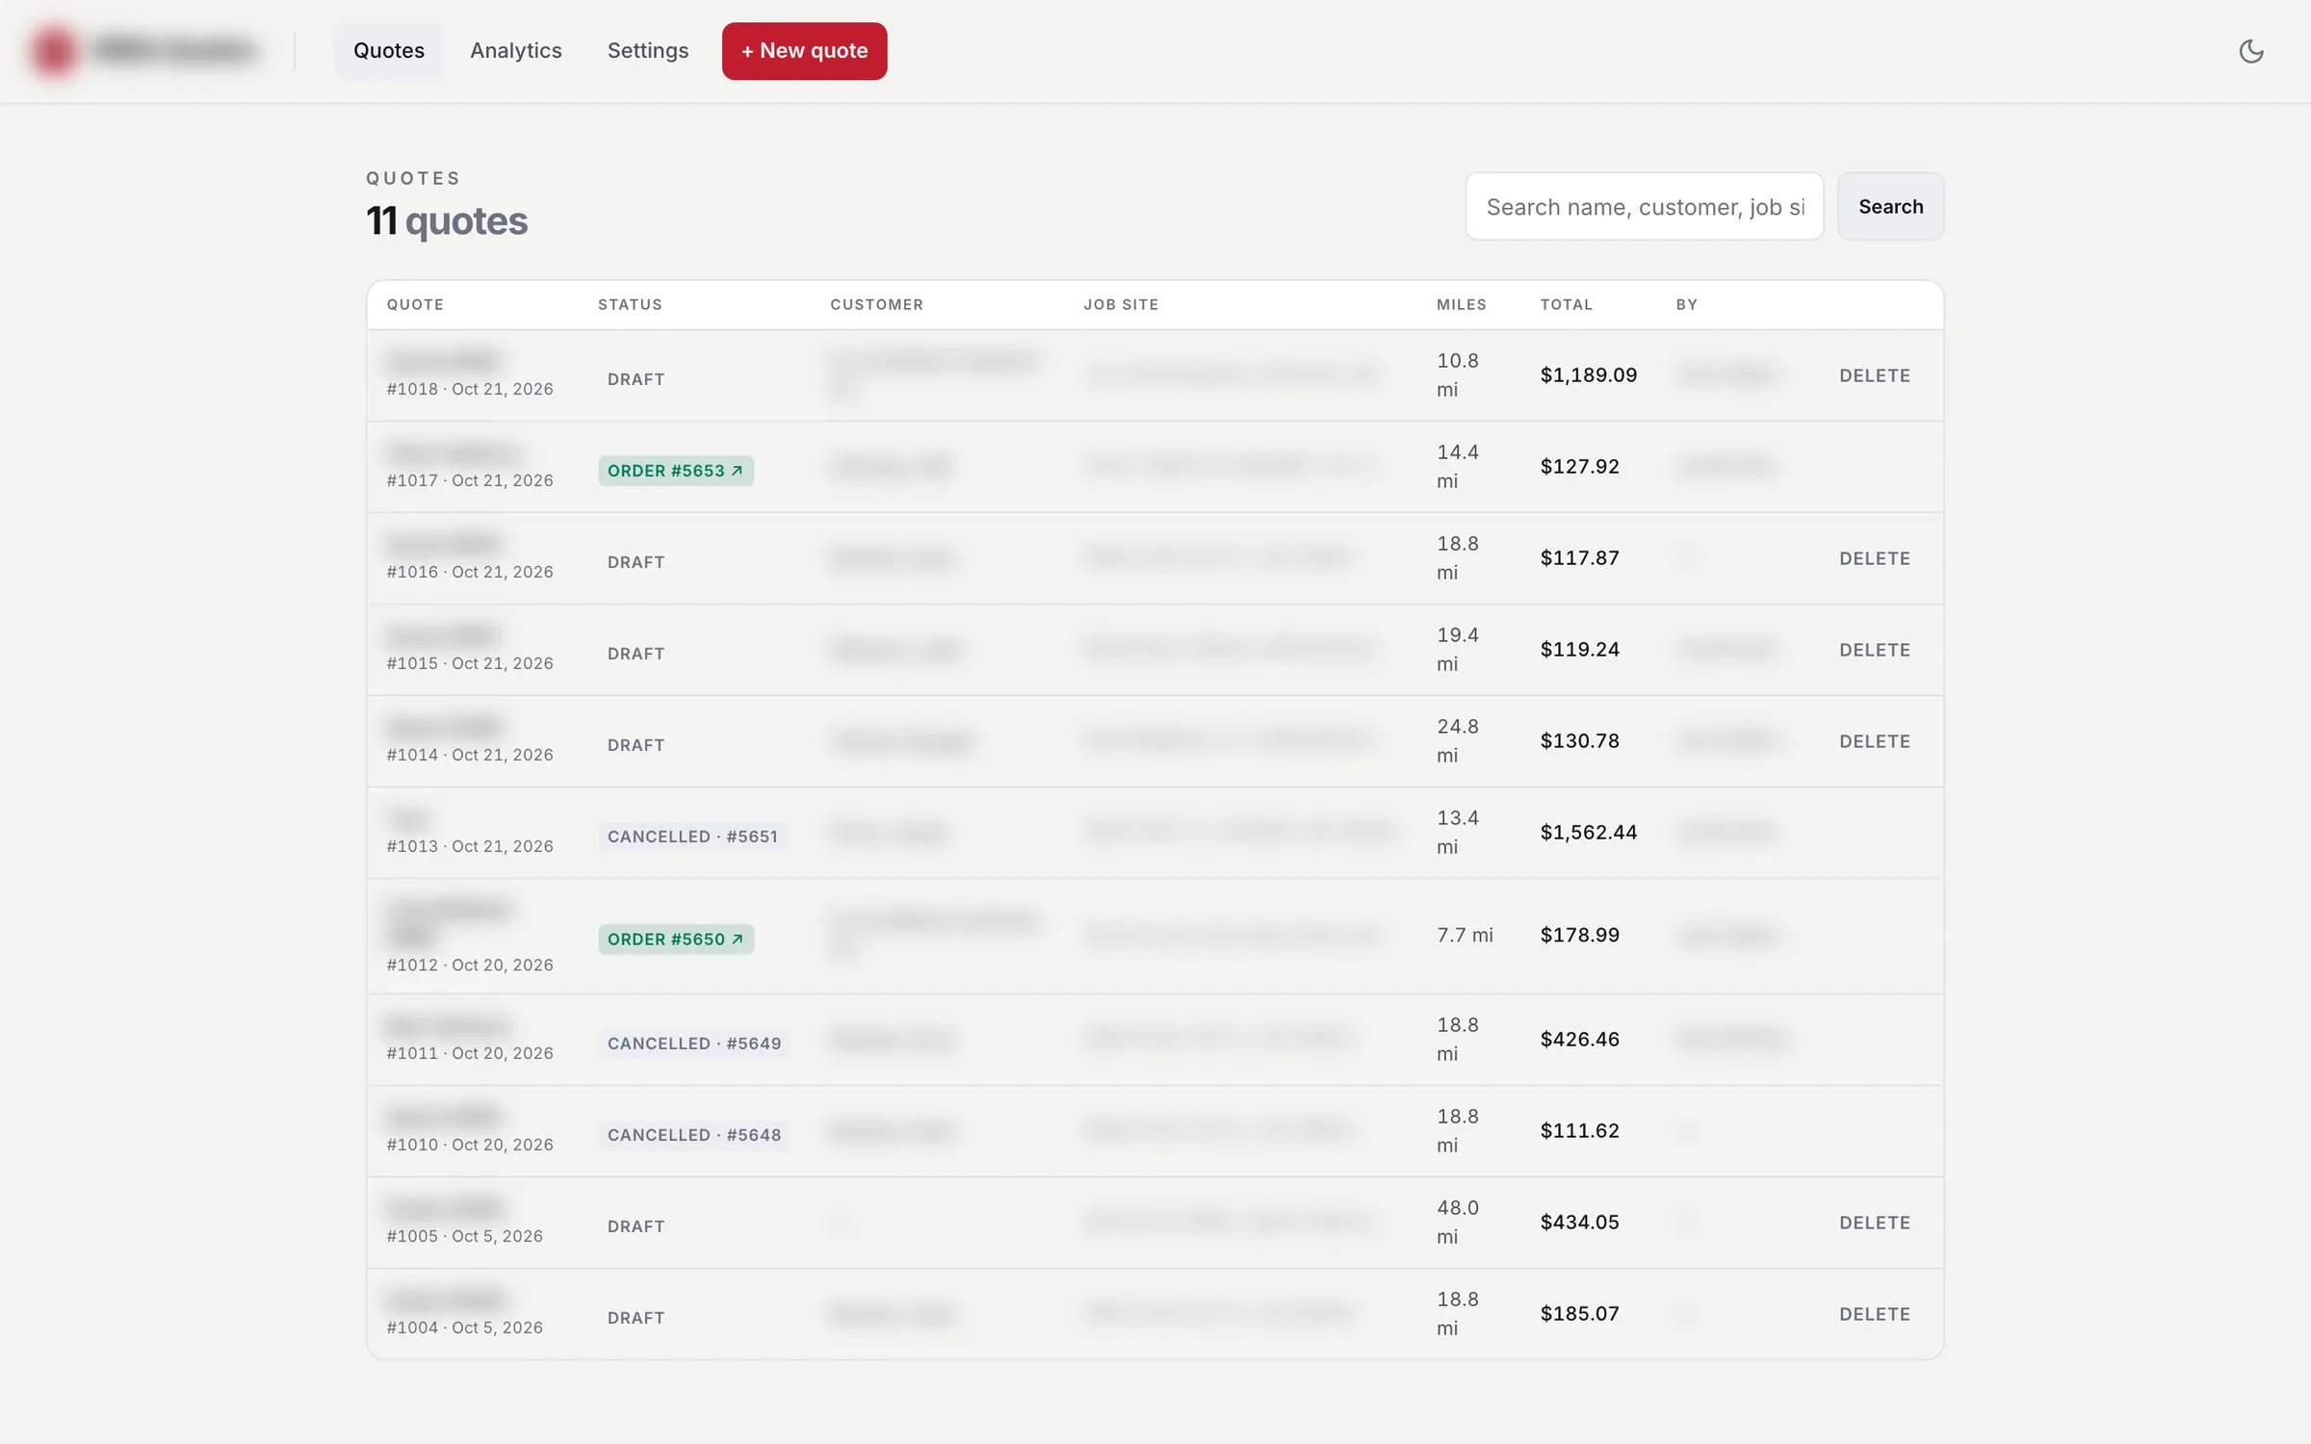This screenshot has width=2311, height=1444.
Task: Open quote row #1017 · Oct 21, 2026
Action: coord(1155,467)
